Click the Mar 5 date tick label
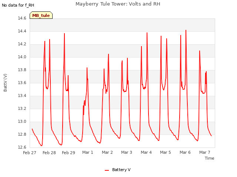 coord(166,152)
